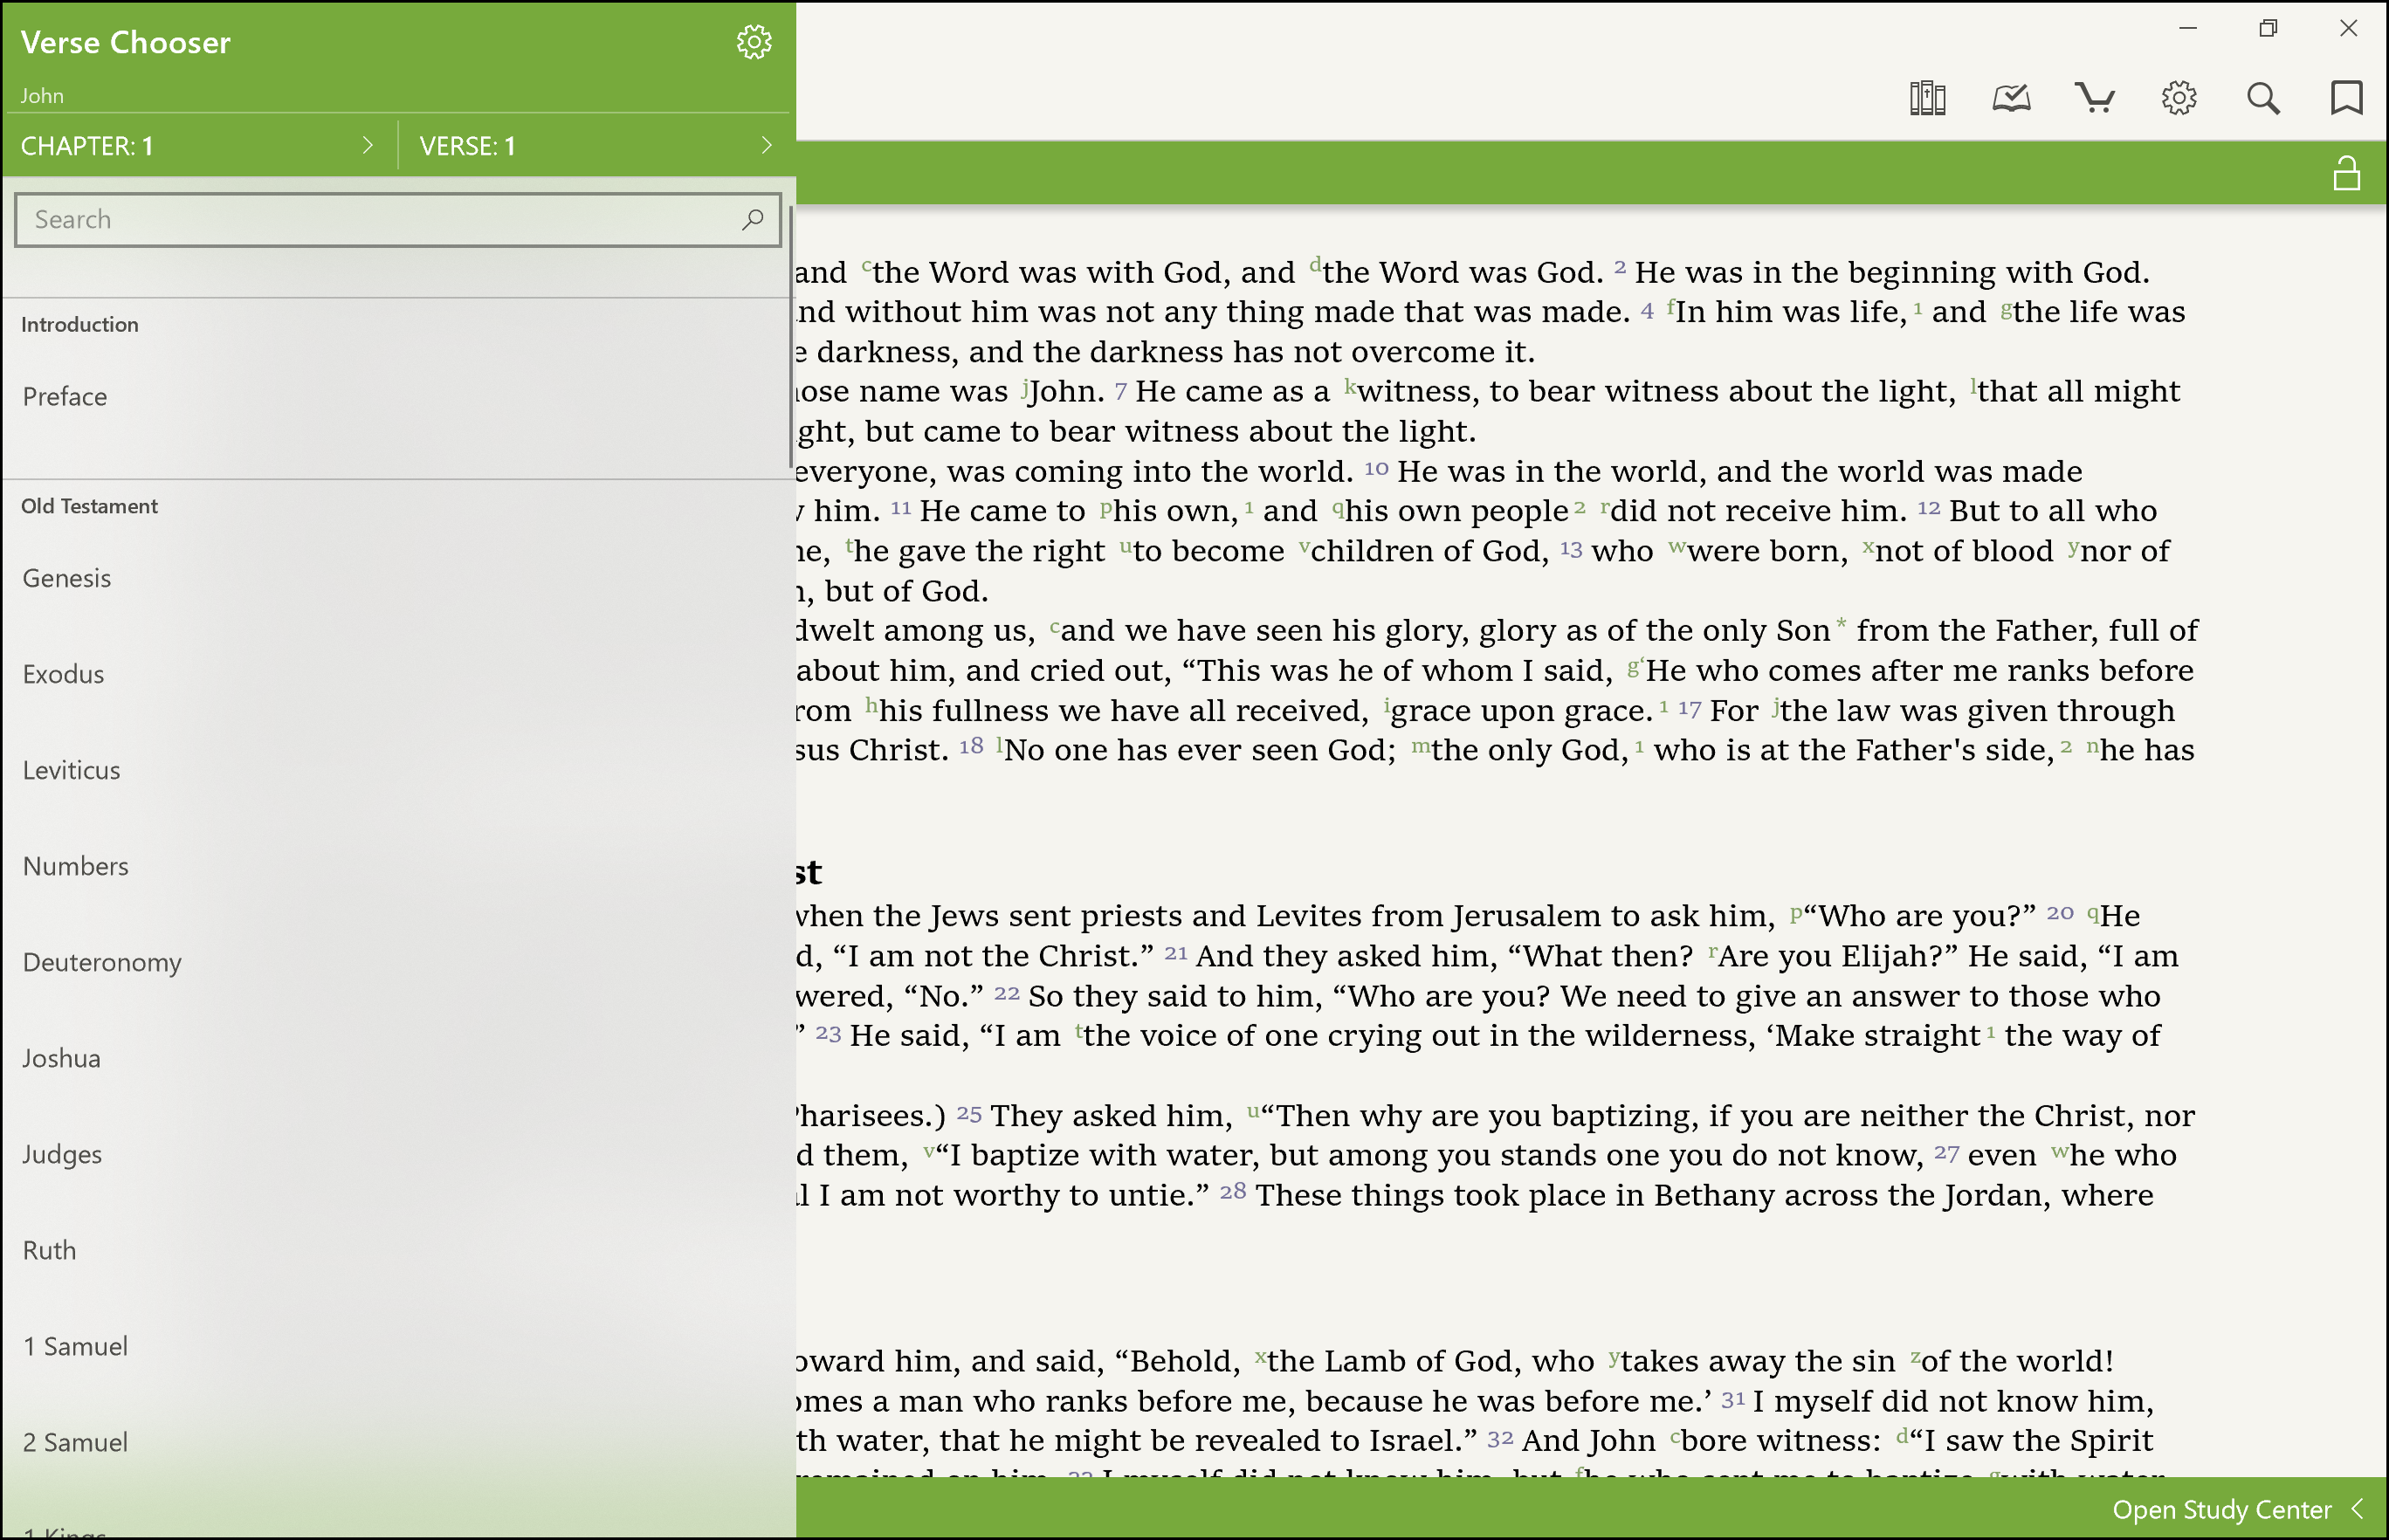Open the bookmarks icon

point(2346,98)
